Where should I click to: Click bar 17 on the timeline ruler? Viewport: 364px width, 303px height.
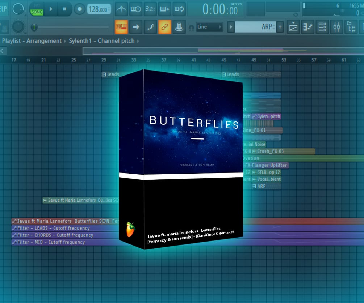[14, 60]
